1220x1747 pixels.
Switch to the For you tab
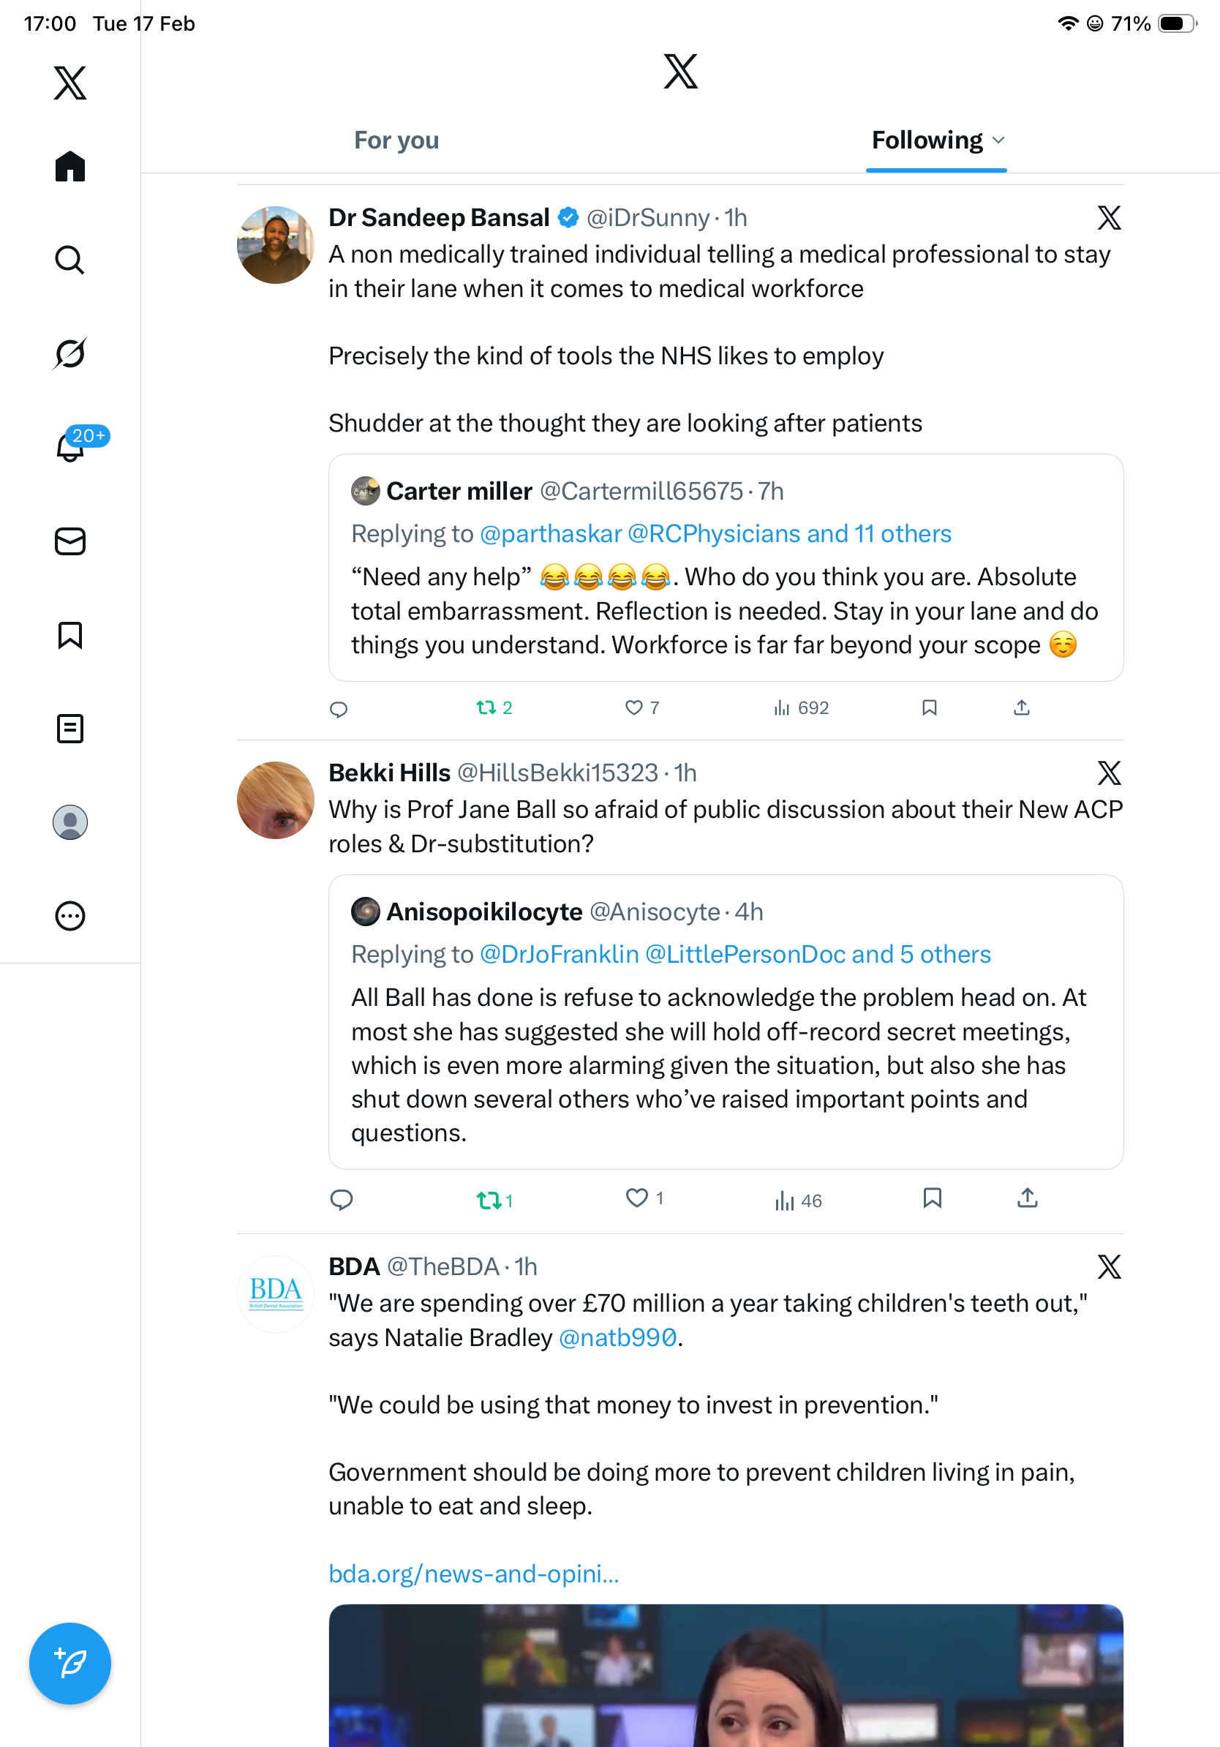point(396,140)
